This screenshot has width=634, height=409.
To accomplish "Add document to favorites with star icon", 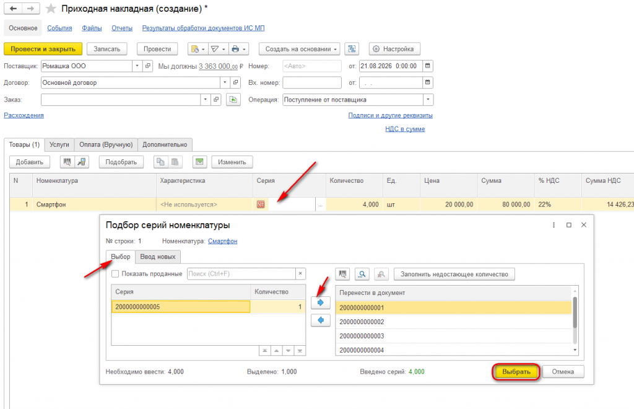I will (51, 9).
